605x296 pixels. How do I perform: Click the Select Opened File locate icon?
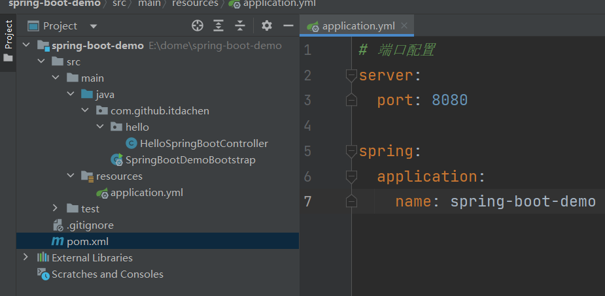(x=198, y=26)
